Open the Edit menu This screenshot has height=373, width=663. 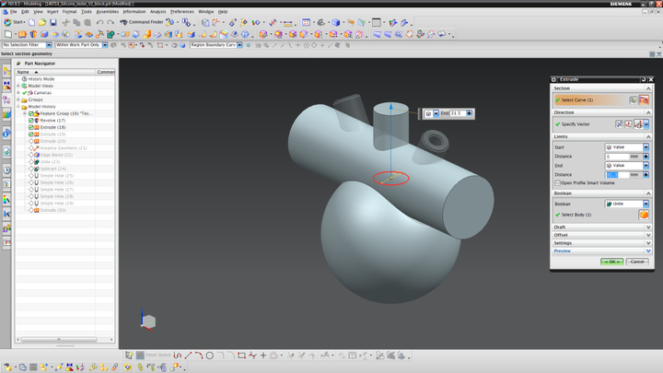[x=26, y=12]
